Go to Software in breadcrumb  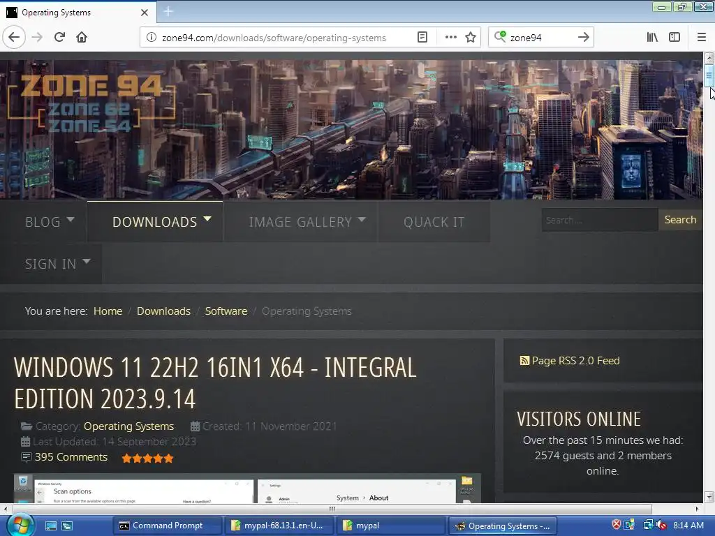(226, 311)
